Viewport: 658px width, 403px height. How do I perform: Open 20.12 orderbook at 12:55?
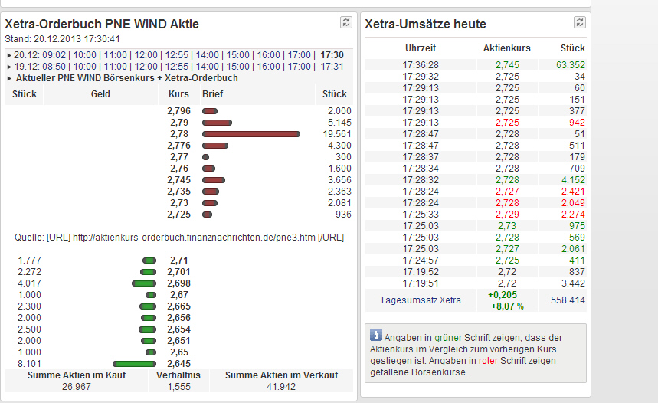[177, 55]
